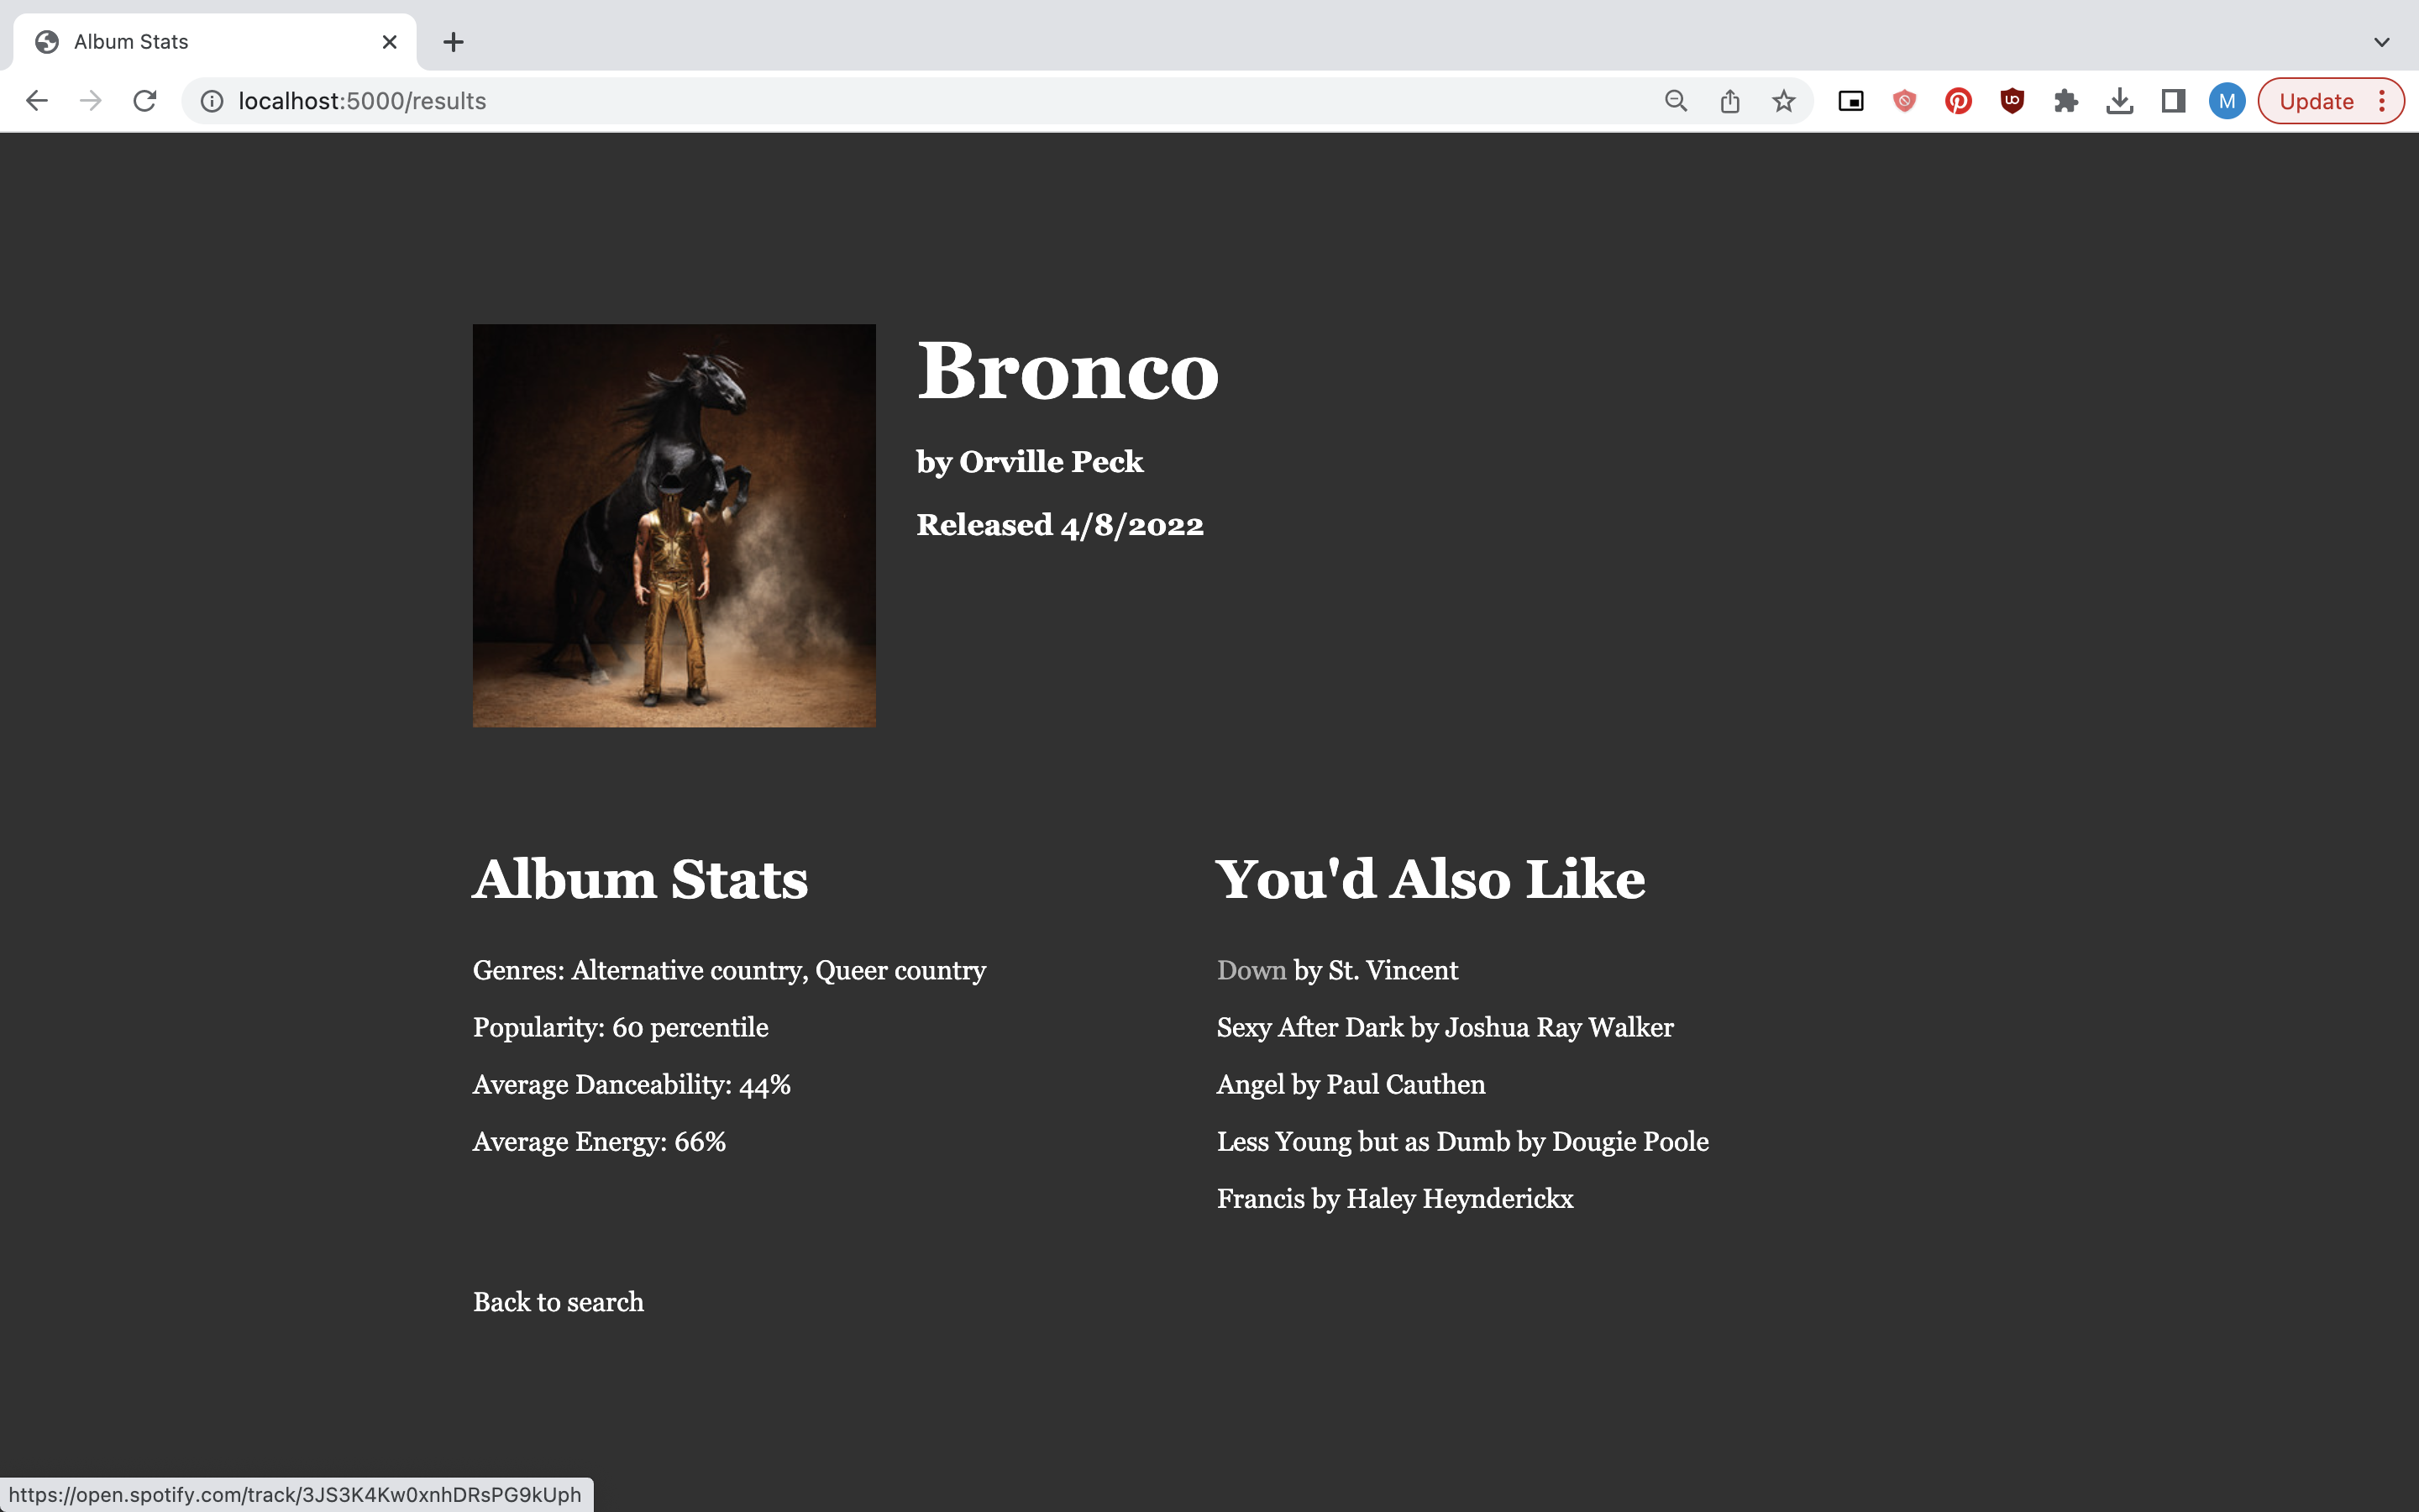
Task: Click the back navigation arrow
Action: pyautogui.click(x=37, y=100)
